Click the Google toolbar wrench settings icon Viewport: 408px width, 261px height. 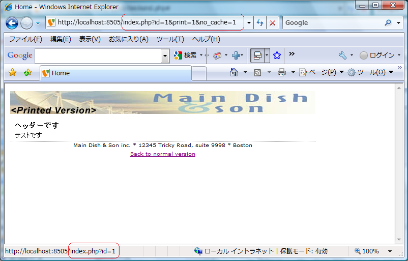[342, 55]
